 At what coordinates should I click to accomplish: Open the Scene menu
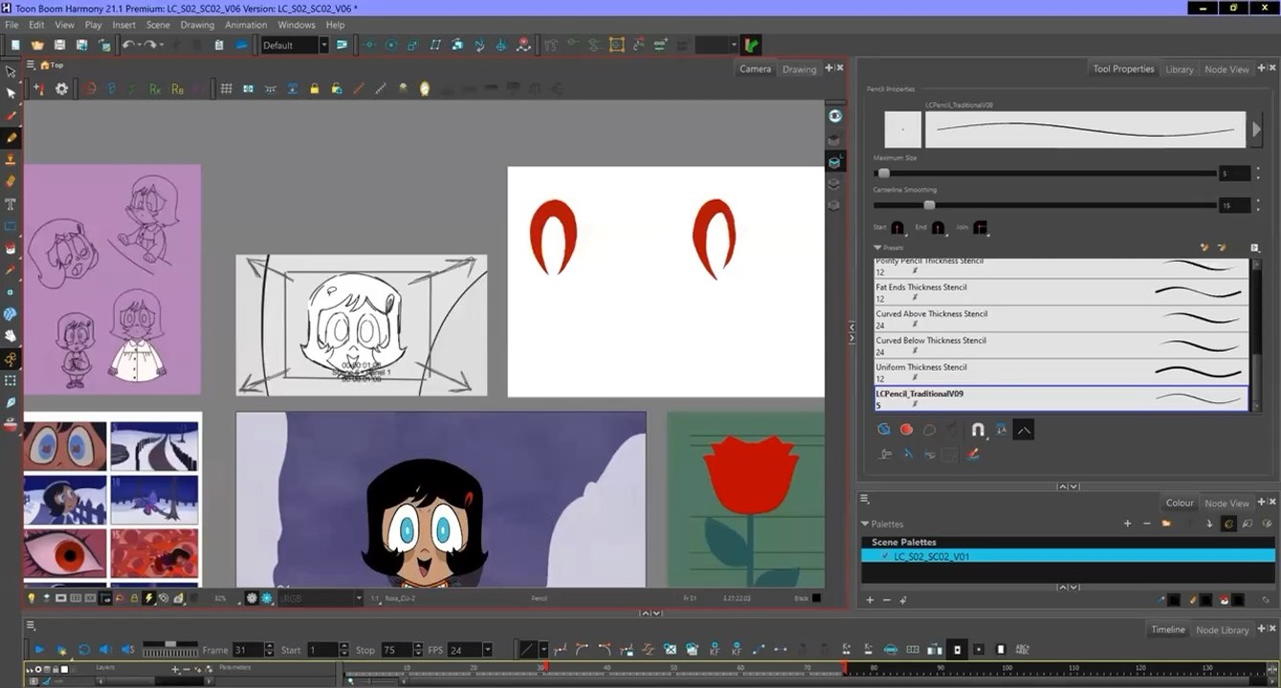pyautogui.click(x=158, y=25)
